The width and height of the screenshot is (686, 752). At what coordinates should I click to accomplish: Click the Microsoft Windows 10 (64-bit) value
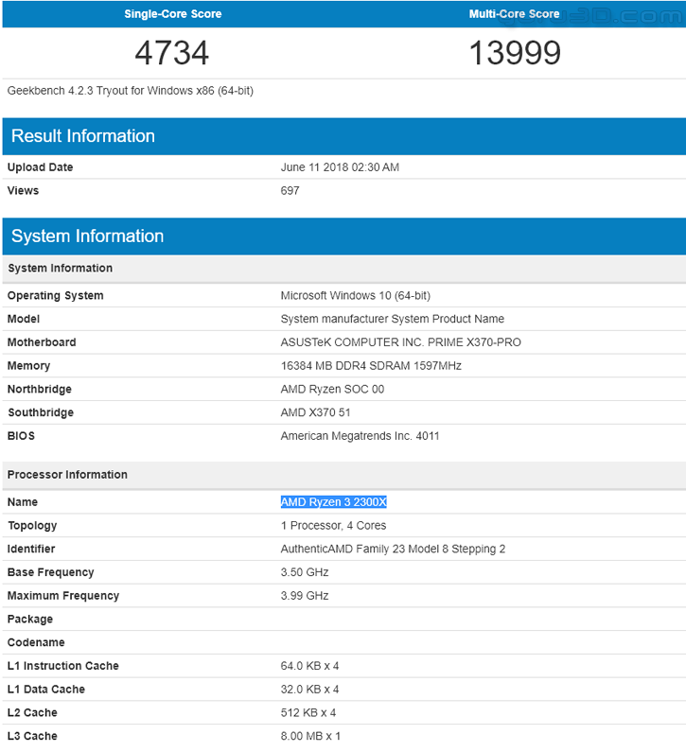coord(356,296)
